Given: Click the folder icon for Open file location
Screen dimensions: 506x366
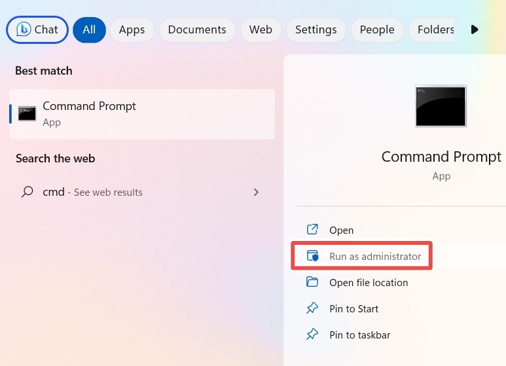Looking at the screenshot, I should coord(312,282).
